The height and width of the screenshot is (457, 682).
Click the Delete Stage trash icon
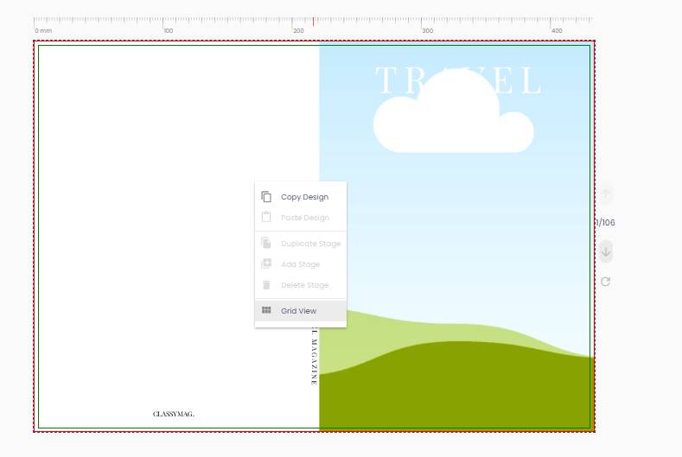(266, 285)
